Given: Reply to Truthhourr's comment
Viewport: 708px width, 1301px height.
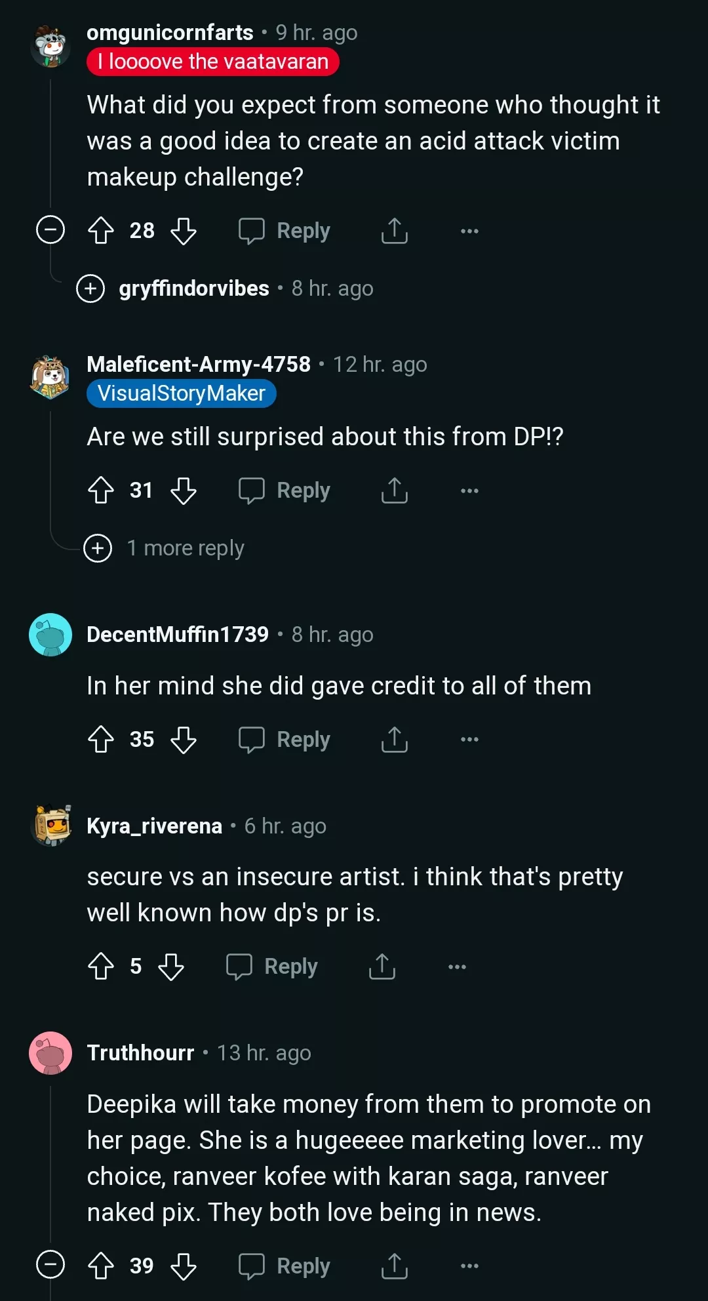Looking at the screenshot, I should point(285,1266).
